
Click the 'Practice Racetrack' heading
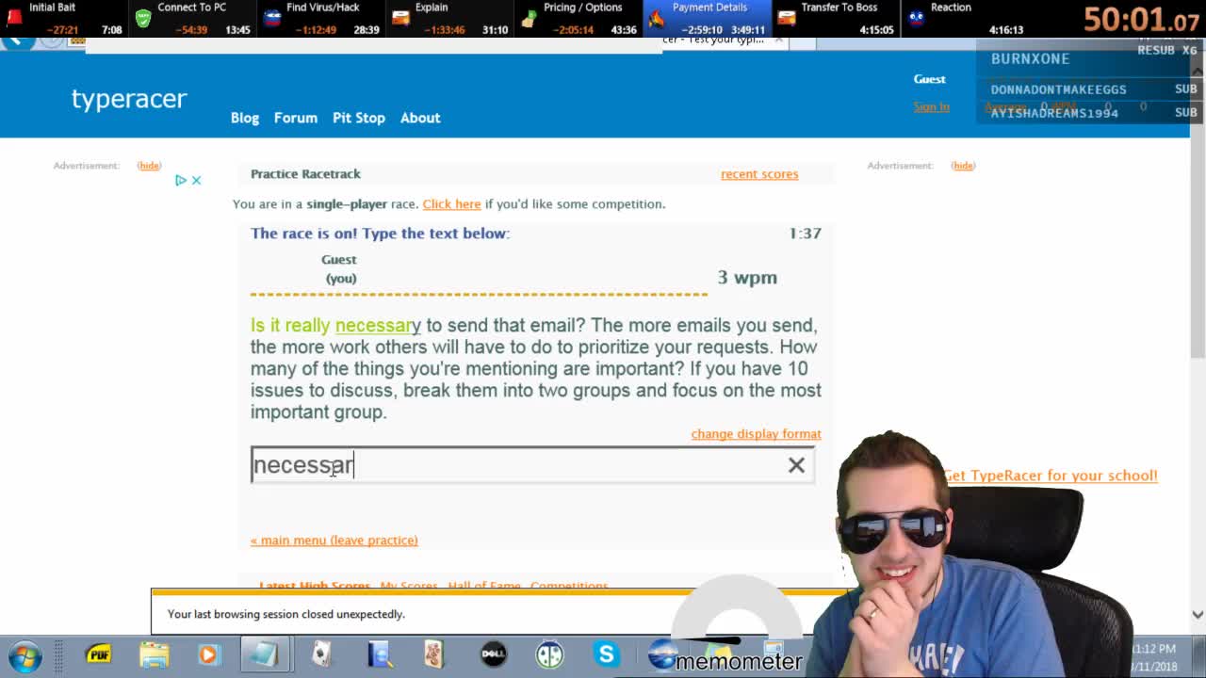pyautogui.click(x=305, y=174)
